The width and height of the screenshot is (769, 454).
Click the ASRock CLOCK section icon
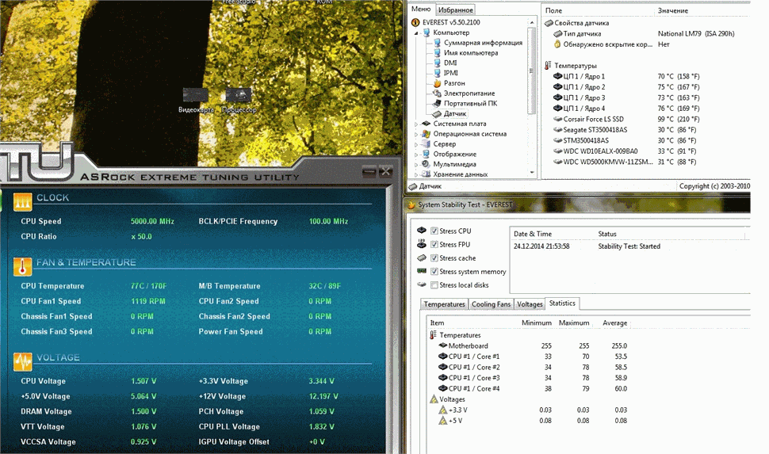click(x=22, y=201)
